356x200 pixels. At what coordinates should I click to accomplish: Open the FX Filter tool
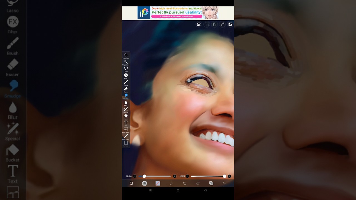pos(126,76)
